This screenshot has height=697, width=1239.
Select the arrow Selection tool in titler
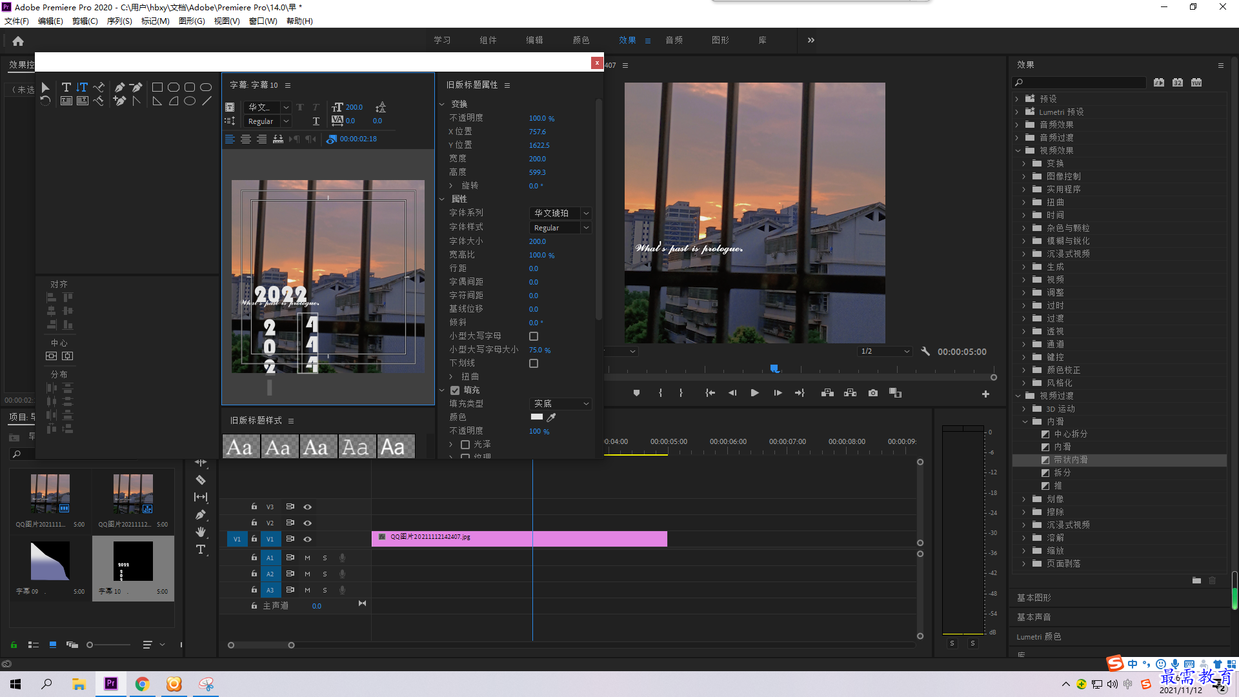45,87
